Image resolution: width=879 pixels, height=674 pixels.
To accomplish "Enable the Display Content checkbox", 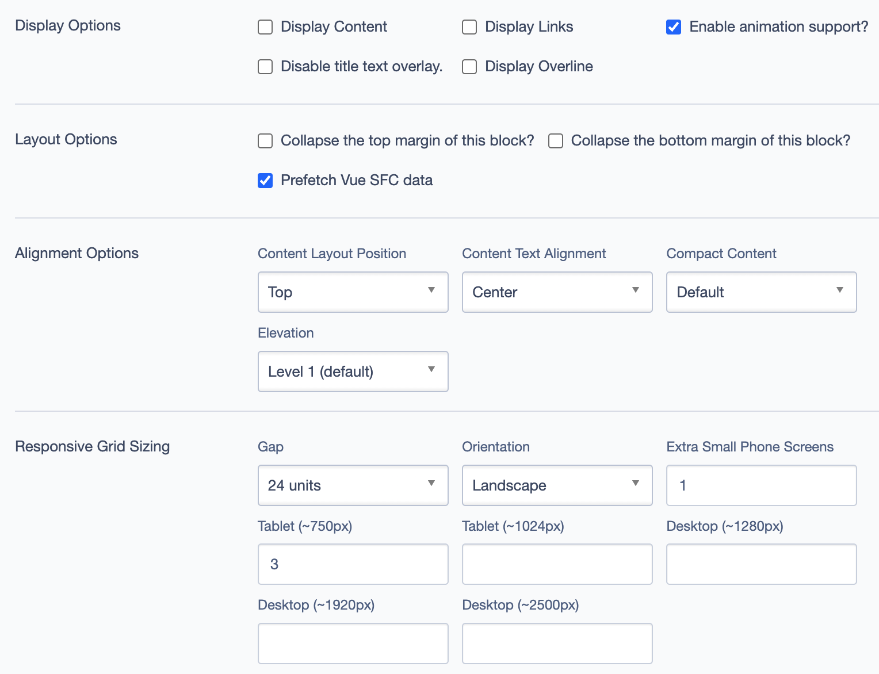I will pos(265,27).
